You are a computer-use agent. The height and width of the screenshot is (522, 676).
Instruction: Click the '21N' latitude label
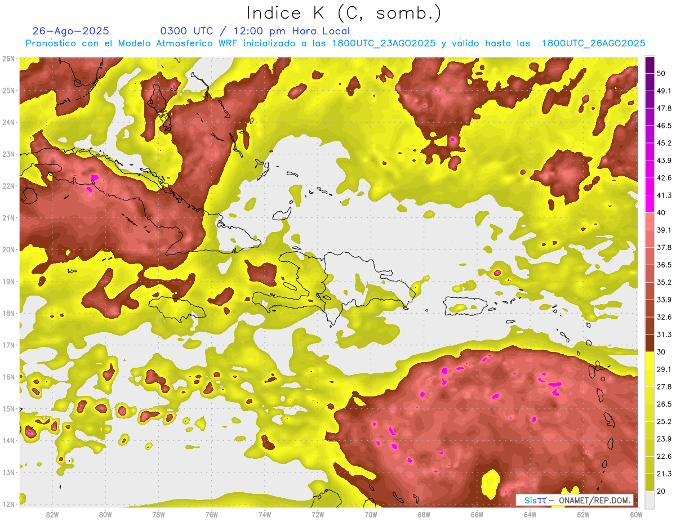pos(8,218)
